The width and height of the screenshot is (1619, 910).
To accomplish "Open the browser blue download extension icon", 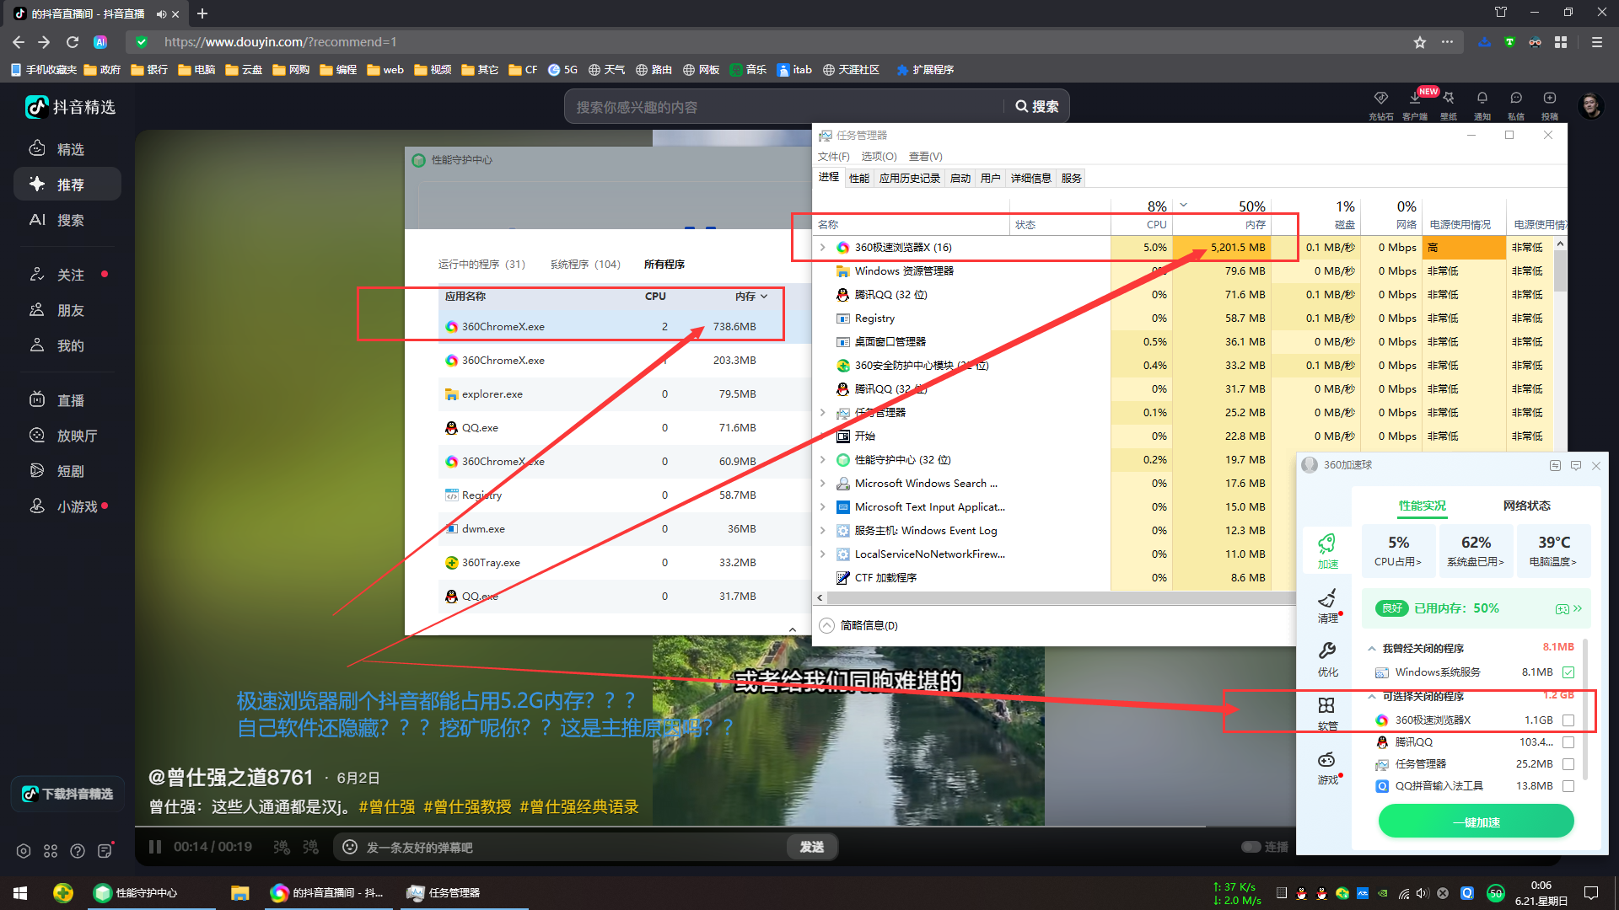I will coord(1484,42).
